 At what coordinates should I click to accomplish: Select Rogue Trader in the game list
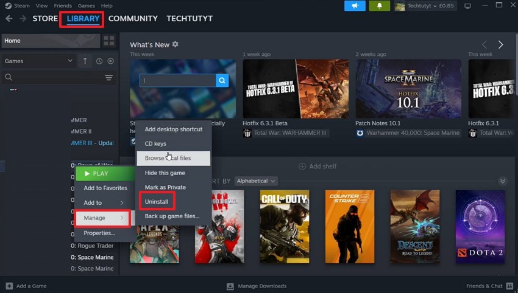pyautogui.click(x=92, y=246)
